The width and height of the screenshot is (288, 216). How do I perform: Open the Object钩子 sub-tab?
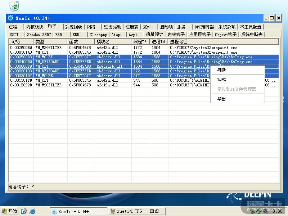coord(226,35)
